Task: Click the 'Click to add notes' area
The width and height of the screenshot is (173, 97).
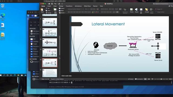Action: (66, 76)
